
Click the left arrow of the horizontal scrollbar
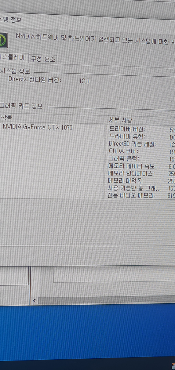pos(34,301)
